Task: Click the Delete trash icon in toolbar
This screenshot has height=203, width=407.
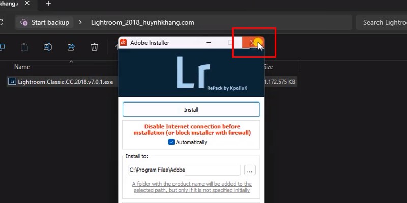Action: pyautogui.click(x=94, y=47)
